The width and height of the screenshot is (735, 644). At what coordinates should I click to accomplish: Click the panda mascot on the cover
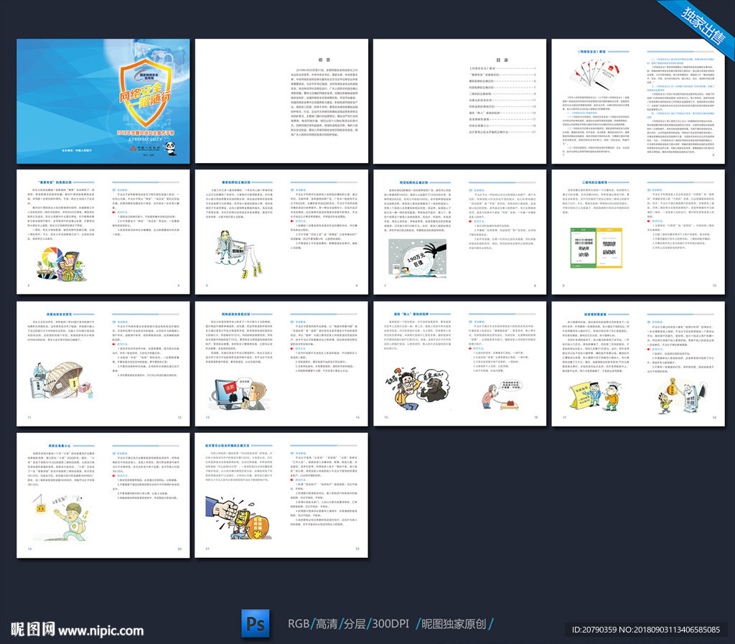(x=170, y=149)
